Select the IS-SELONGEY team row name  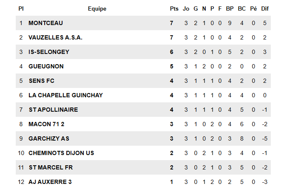click(49, 52)
